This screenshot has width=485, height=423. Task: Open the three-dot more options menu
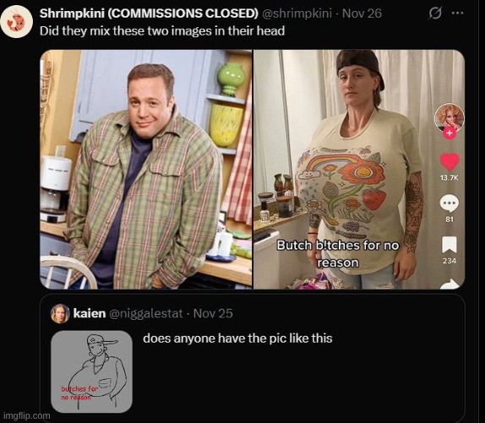coord(457,14)
